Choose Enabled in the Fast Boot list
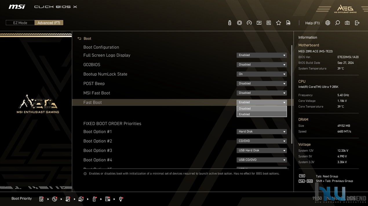Image resolution: width=368 pixels, height=206 pixels. pos(262,114)
